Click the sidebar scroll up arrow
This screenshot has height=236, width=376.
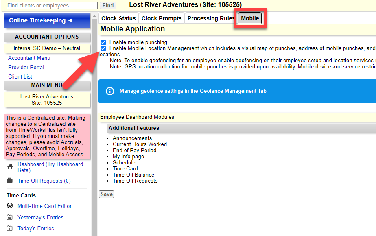[x=94, y=16]
